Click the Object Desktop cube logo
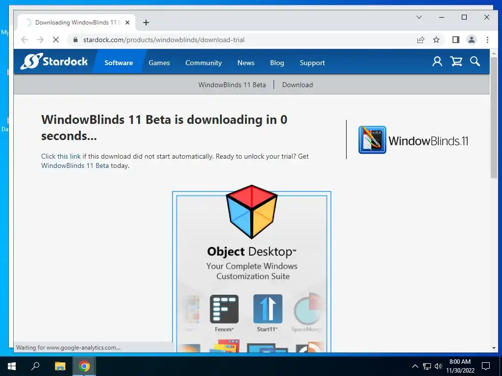This screenshot has width=502, height=376. pos(251,211)
